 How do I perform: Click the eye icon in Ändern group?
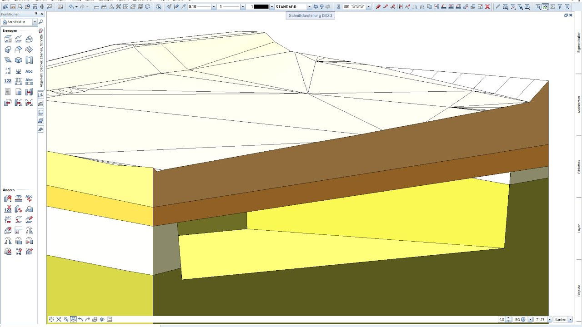coord(19,198)
